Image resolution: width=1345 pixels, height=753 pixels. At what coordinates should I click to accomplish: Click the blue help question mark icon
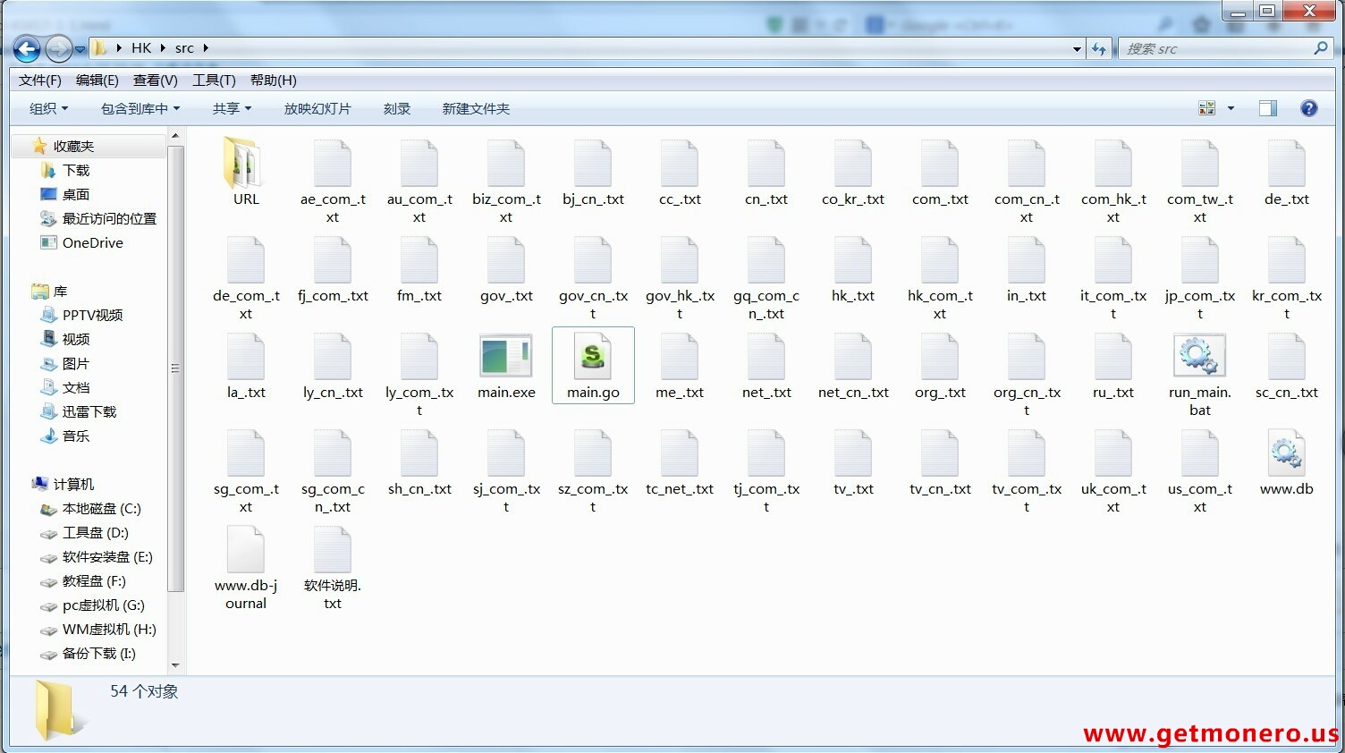coord(1308,108)
